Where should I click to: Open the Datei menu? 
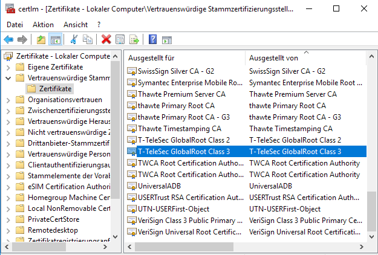(x=15, y=25)
